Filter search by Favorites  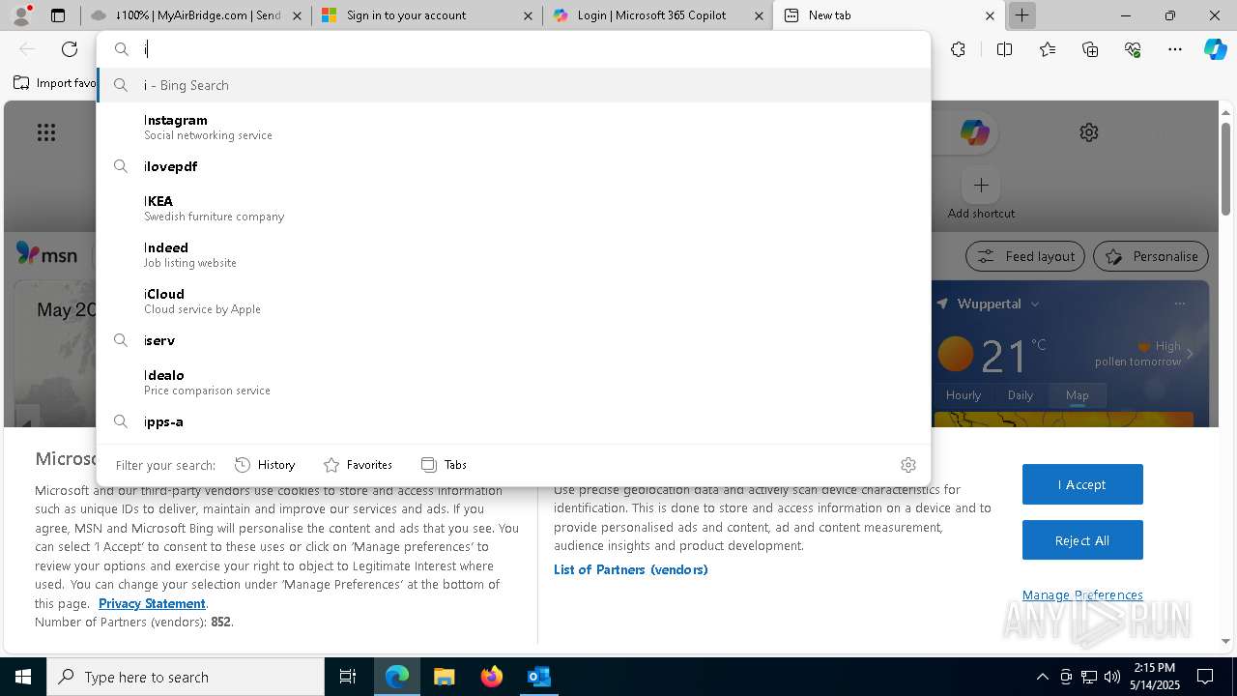(x=358, y=465)
